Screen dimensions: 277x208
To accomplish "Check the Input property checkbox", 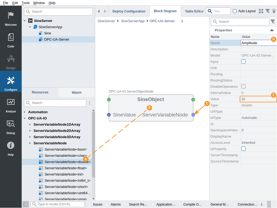I will point(243,61).
